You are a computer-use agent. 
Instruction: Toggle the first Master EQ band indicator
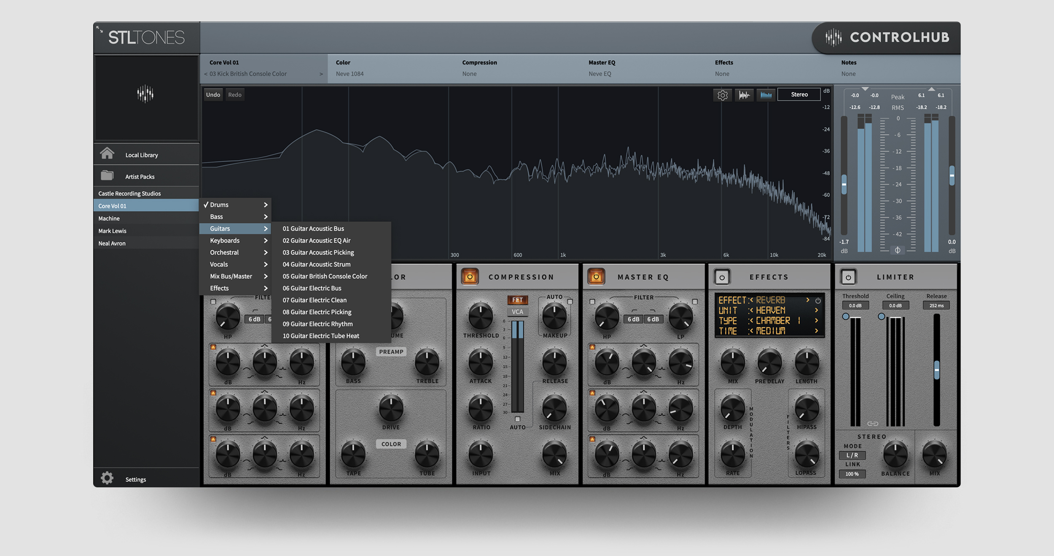(592, 347)
